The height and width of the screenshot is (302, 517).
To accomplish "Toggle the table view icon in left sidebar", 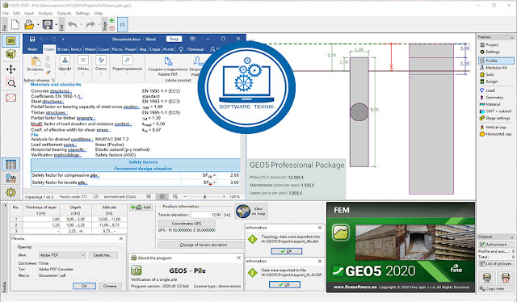I will [x=11, y=164].
